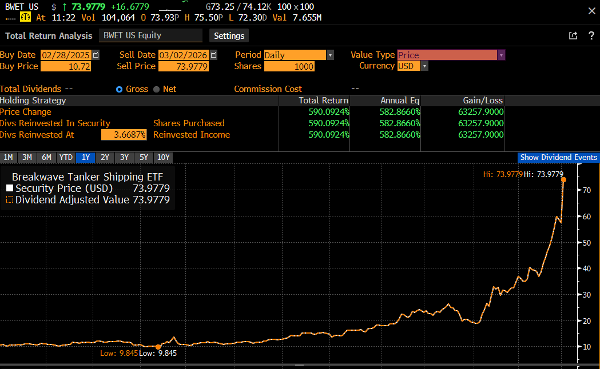600x369 pixels.
Task: Click the Settings button
Action: 229,35
